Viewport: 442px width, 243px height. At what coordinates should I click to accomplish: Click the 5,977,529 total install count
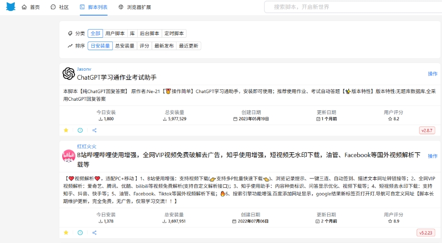point(177,119)
